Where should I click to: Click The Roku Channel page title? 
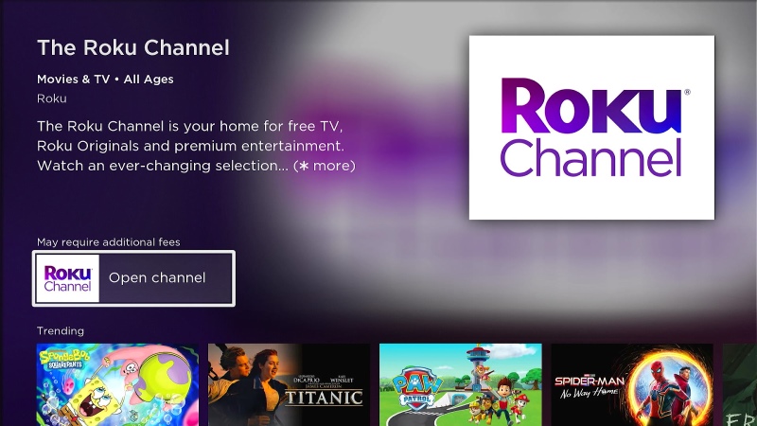(x=133, y=48)
